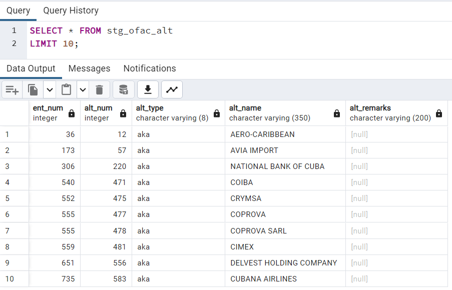Click the COIBA cell

point(285,182)
